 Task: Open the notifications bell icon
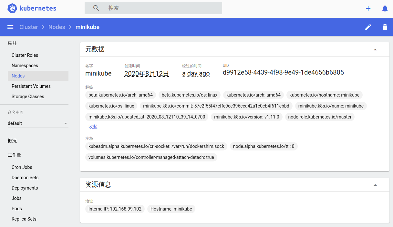coord(385,8)
